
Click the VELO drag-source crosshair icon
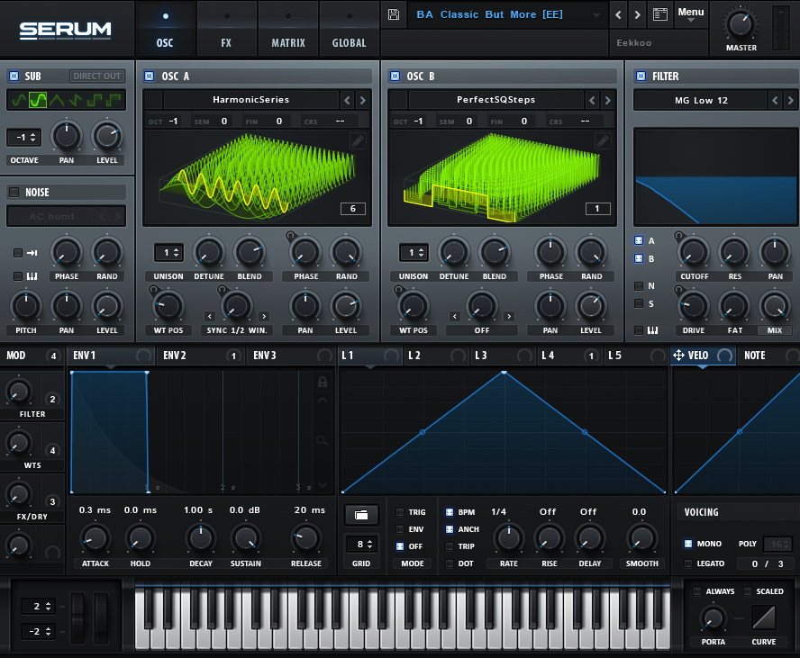678,356
